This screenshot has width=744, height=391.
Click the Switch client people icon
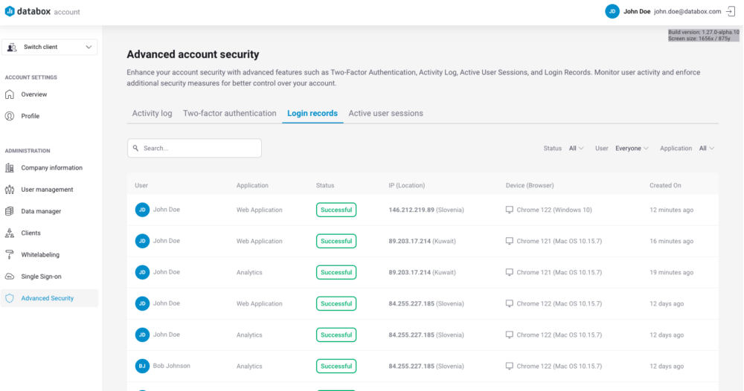pyautogui.click(x=12, y=47)
